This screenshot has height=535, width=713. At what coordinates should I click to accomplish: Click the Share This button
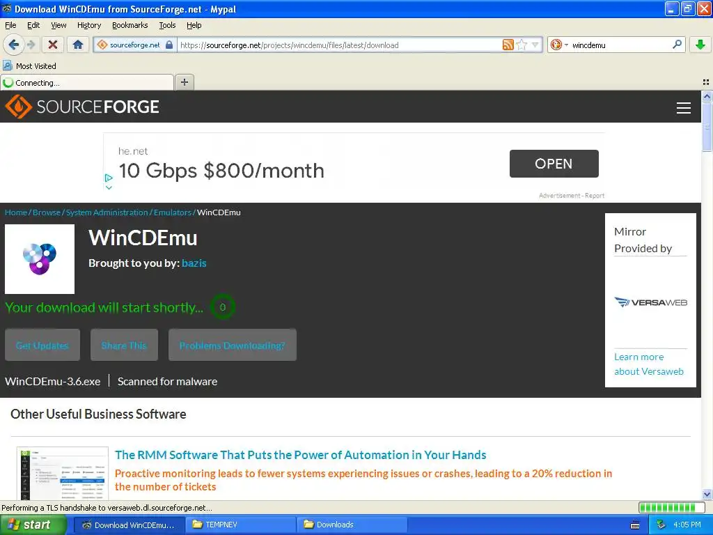click(124, 346)
